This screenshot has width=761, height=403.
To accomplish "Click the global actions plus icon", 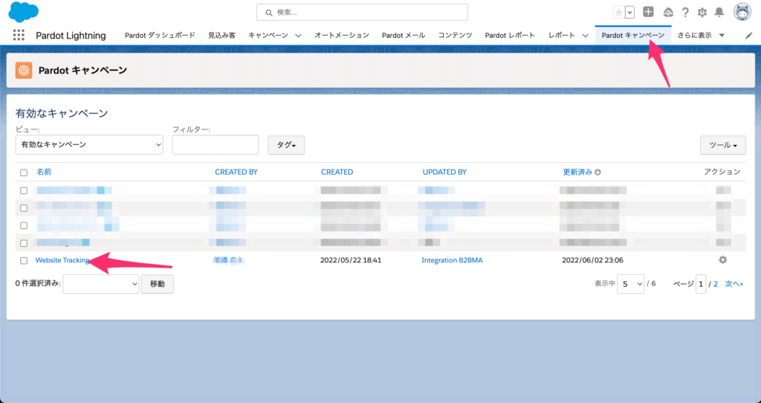I will pyautogui.click(x=648, y=12).
